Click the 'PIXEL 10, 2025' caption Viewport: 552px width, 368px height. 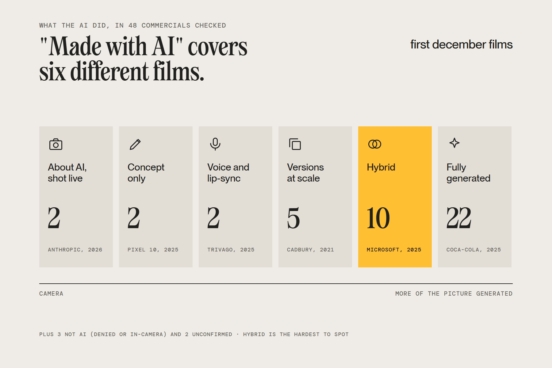153,250
